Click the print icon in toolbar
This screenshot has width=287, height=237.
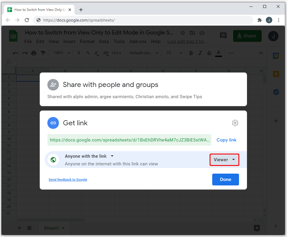[x=34, y=53]
